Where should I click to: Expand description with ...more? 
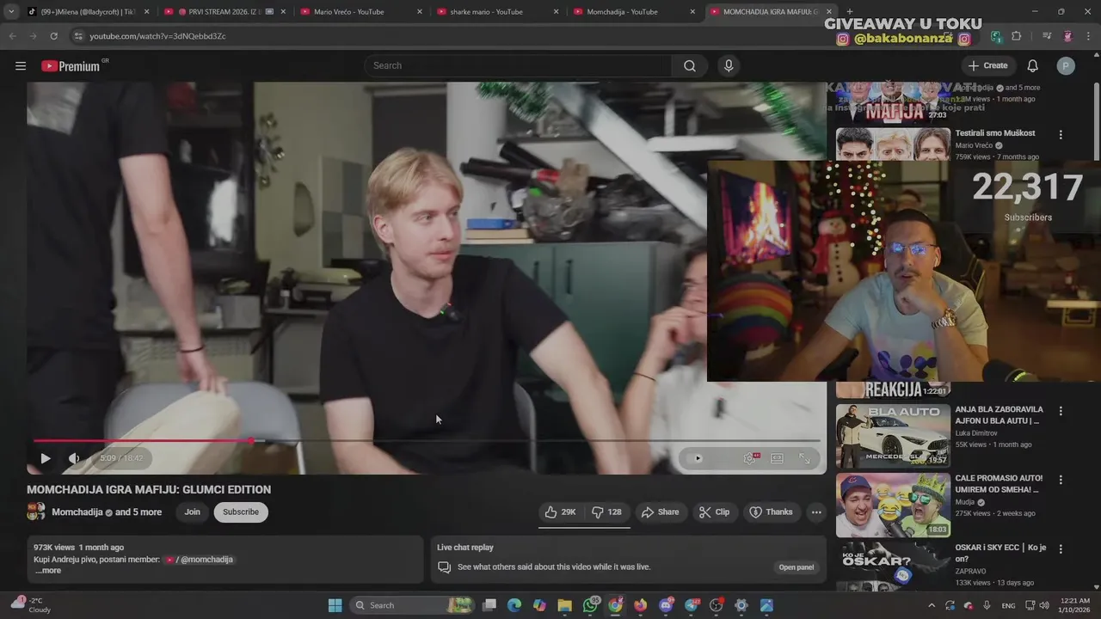tap(47, 570)
